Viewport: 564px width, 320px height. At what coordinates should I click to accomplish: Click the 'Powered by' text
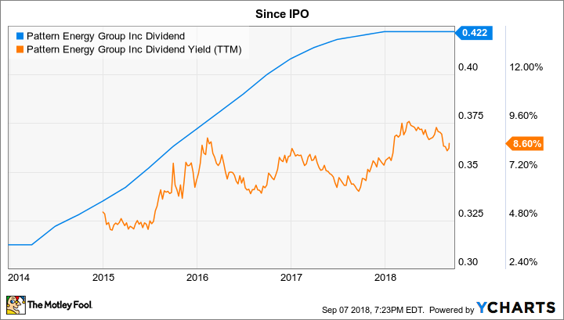pyautogui.click(x=452, y=310)
